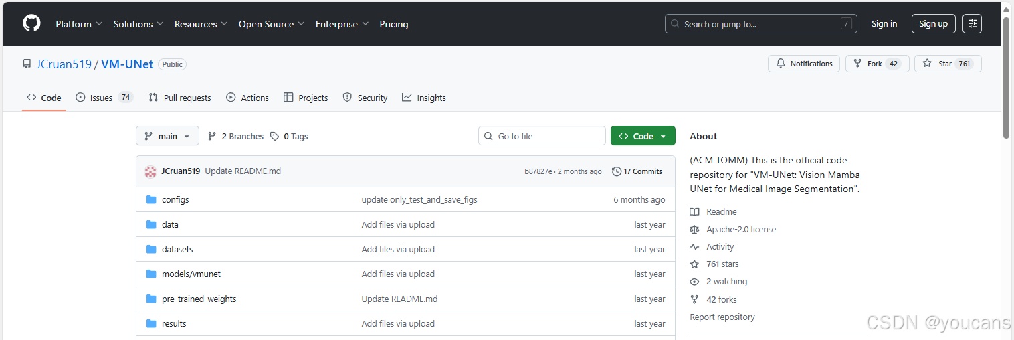Open the Platform dropdown menu
1014x340 pixels.
point(79,24)
